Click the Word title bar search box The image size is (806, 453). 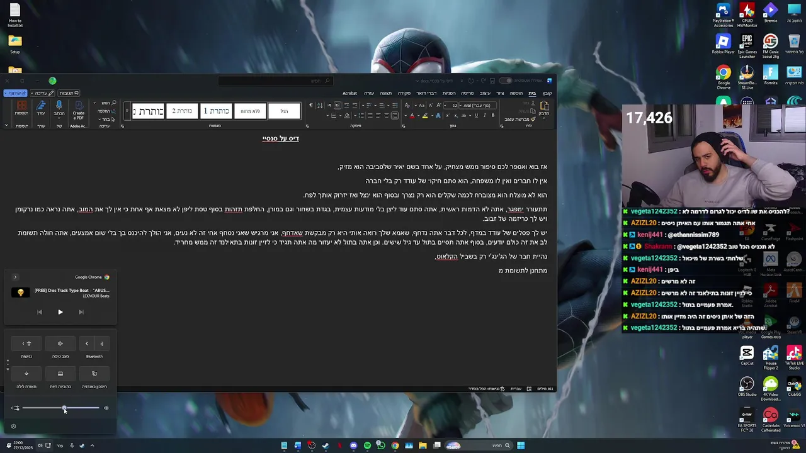276,81
